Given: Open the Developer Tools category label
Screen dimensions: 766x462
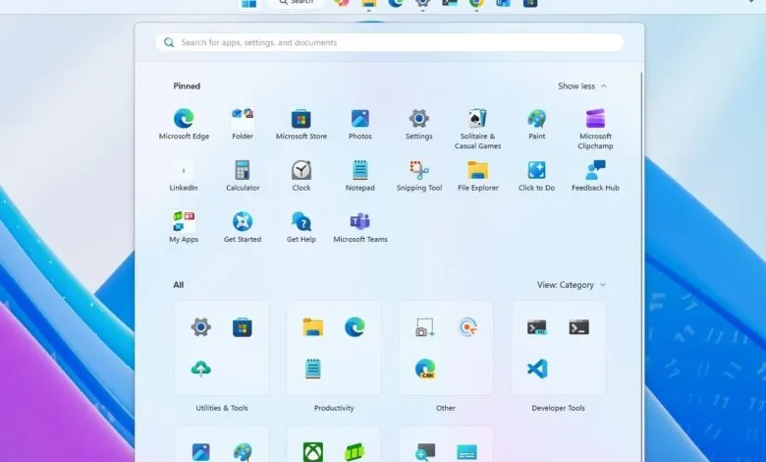Looking at the screenshot, I should [558, 408].
